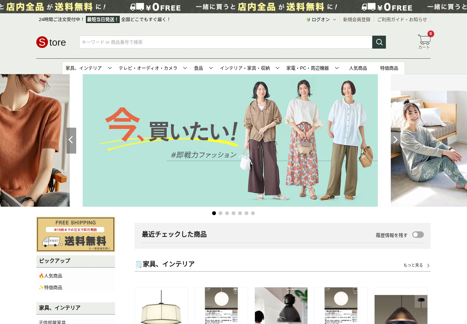Open 特価商品 sidebar link
The image size is (467, 324).
point(53,287)
